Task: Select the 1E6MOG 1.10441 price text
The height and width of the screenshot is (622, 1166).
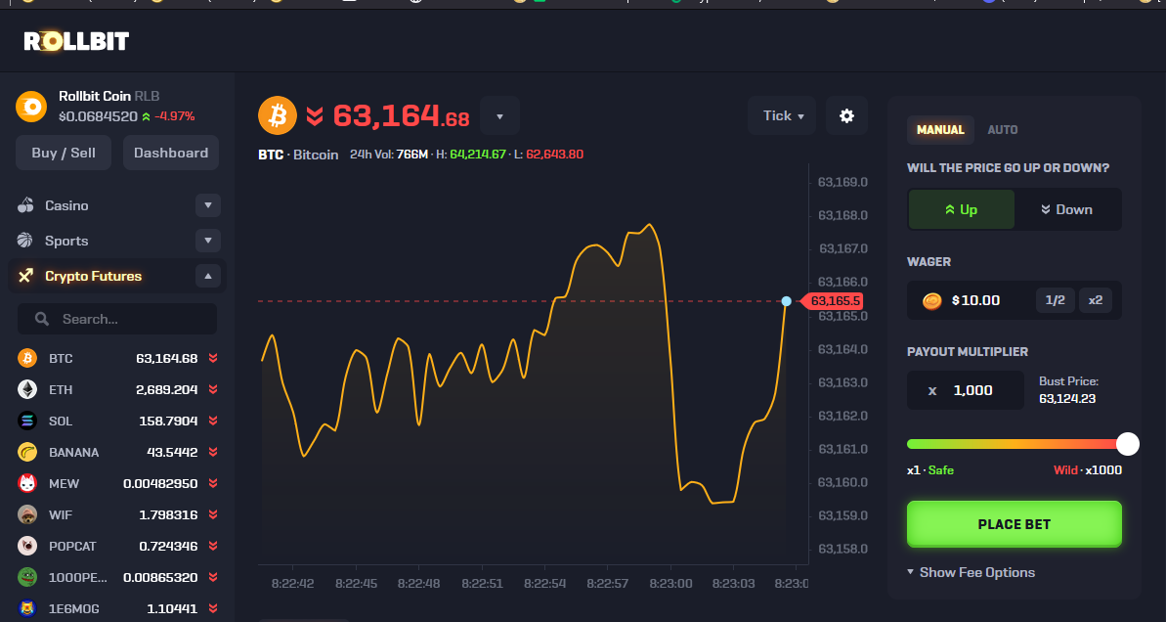Action: 173,608
